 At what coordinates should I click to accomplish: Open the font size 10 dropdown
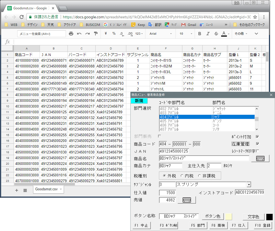click(x=185, y=34)
